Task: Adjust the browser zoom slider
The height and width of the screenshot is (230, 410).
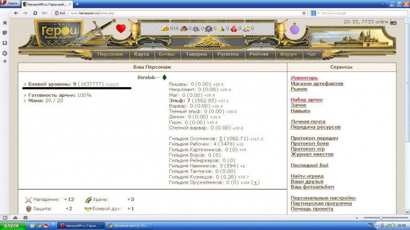Action: 381,218
